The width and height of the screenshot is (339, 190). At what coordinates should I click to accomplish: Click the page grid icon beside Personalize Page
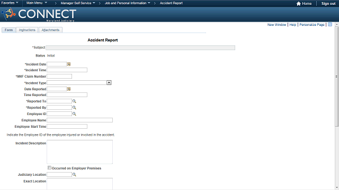coord(330,25)
